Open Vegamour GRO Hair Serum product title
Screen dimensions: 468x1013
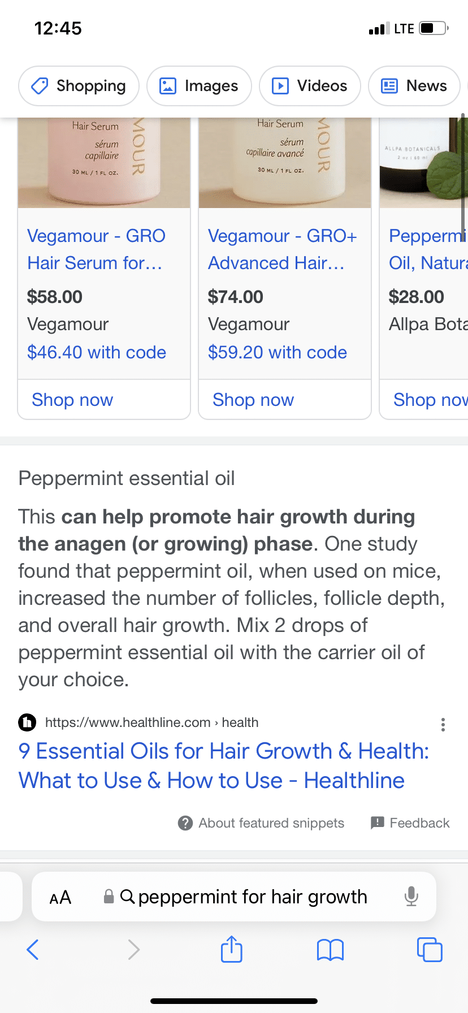tap(96, 249)
